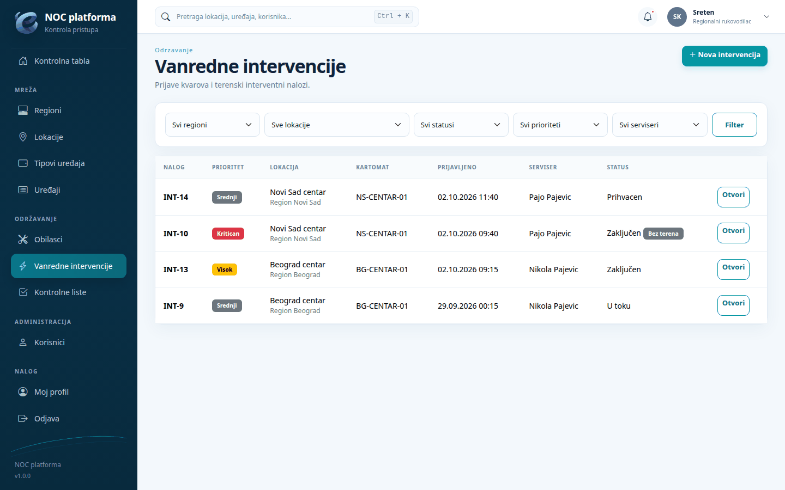Open Obilasci tools icon in sidebar
Viewport: 785px width, 490px height.
coord(23,240)
